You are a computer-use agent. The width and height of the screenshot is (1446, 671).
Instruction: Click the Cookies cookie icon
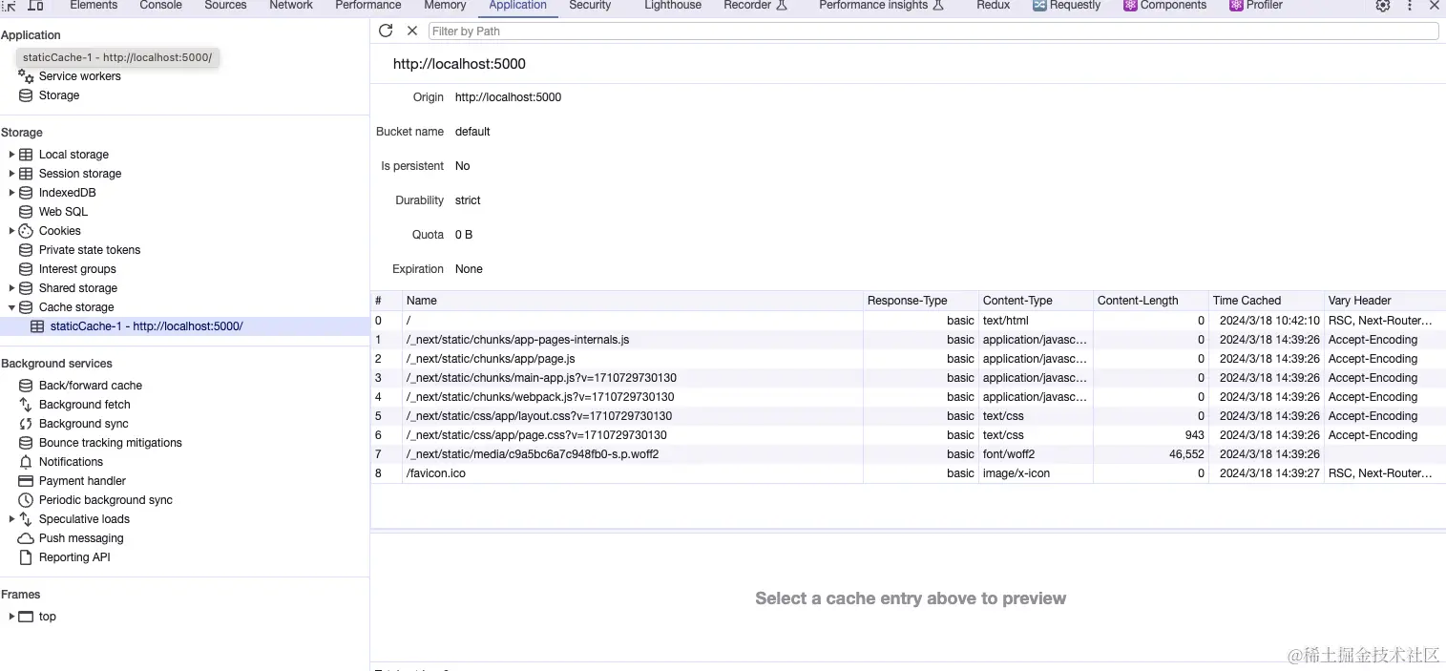[x=26, y=231]
